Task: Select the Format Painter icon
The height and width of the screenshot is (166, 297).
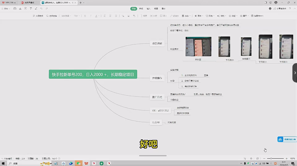Action: tap(31, 9)
